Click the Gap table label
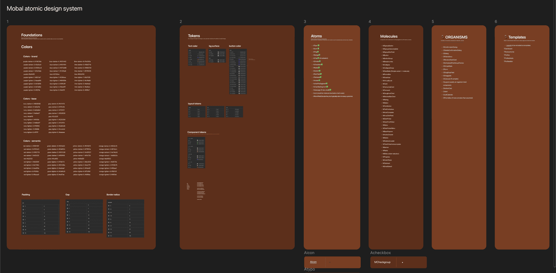The height and width of the screenshot is (273, 556). point(67,195)
